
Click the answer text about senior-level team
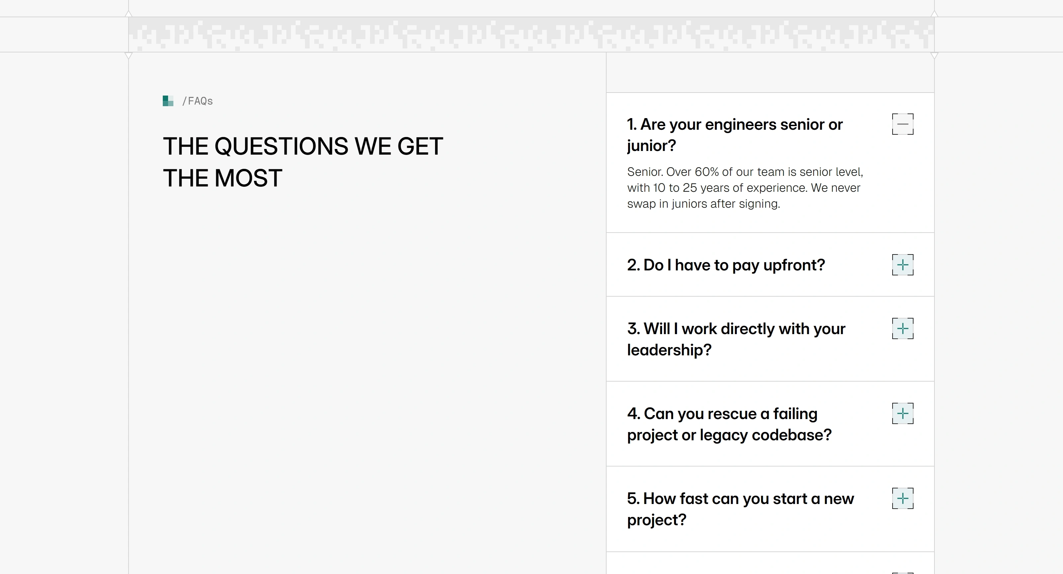745,187
